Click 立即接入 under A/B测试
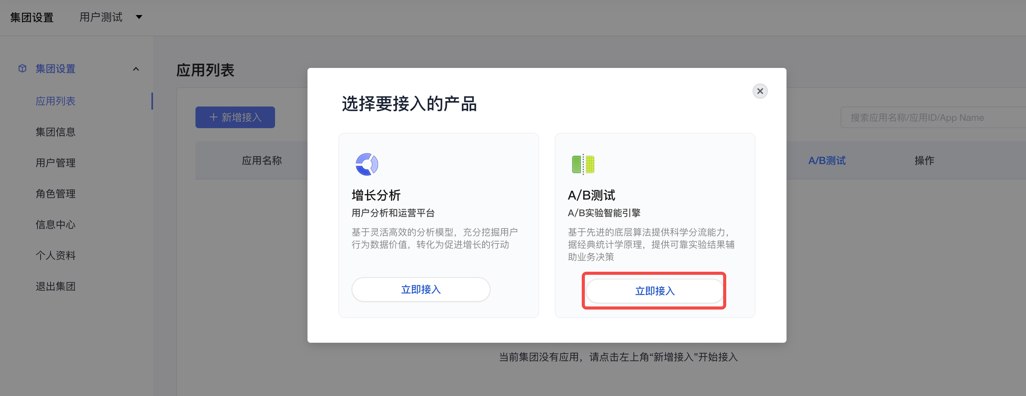1026x396 pixels. click(x=654, y=291)
